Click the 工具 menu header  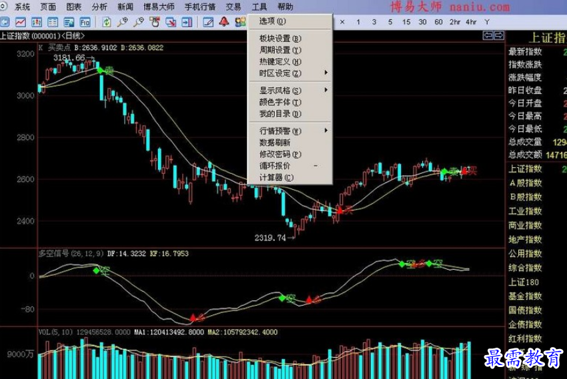pos(259,7)
